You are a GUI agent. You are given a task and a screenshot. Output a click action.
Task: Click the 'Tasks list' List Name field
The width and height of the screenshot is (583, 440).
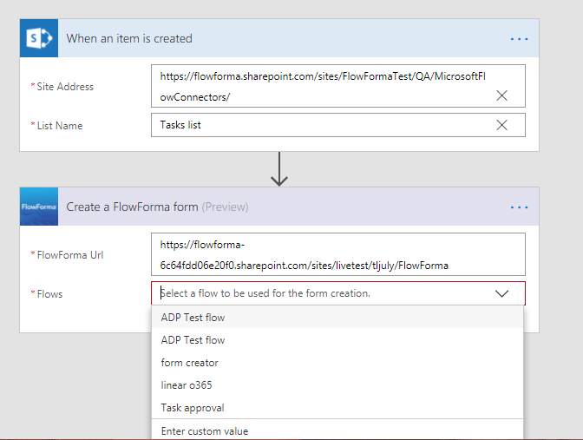(x=338, y=125)
